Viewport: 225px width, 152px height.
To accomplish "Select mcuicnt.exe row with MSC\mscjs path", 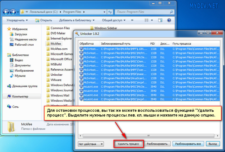I will (149, 95).
